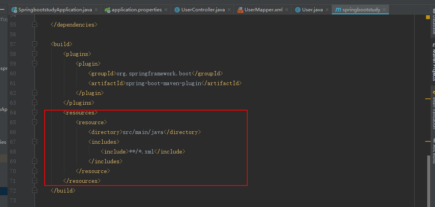Click the Spring leaf icon on application.properties tab
Image resolution: width=435 pixels, height=207 pixels.
108,10
